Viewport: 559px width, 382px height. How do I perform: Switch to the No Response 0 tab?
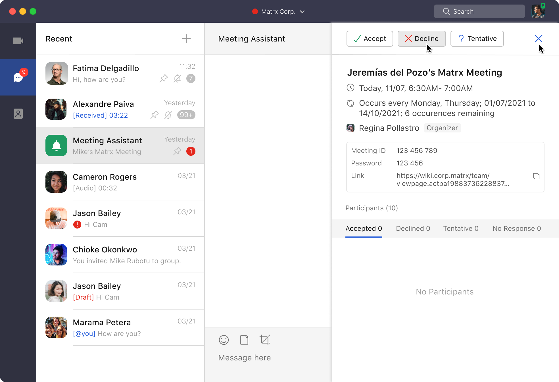(517, 229)
